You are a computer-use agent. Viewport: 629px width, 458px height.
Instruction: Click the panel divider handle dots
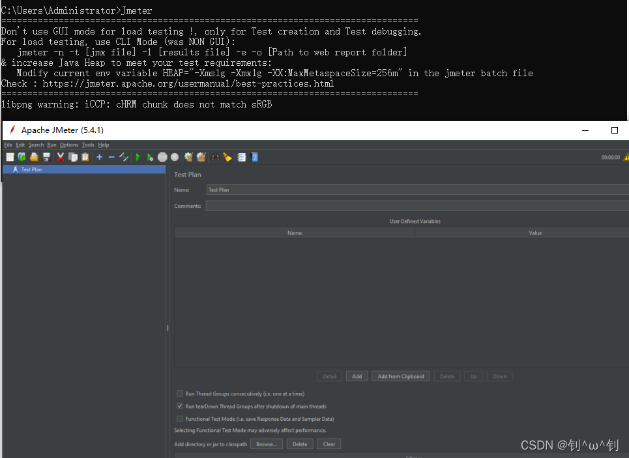168,328
